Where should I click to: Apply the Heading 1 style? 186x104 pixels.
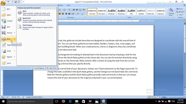pos(112,12)
